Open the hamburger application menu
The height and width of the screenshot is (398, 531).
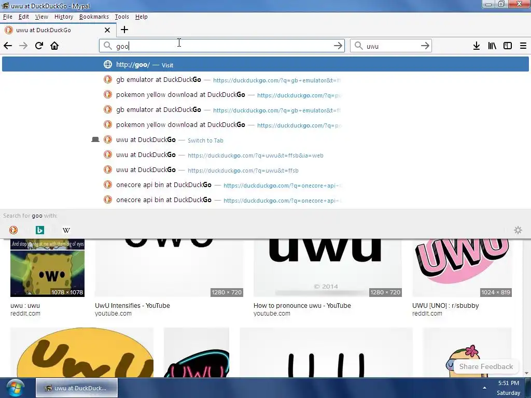pyautogui.click(x=523, y=46)
